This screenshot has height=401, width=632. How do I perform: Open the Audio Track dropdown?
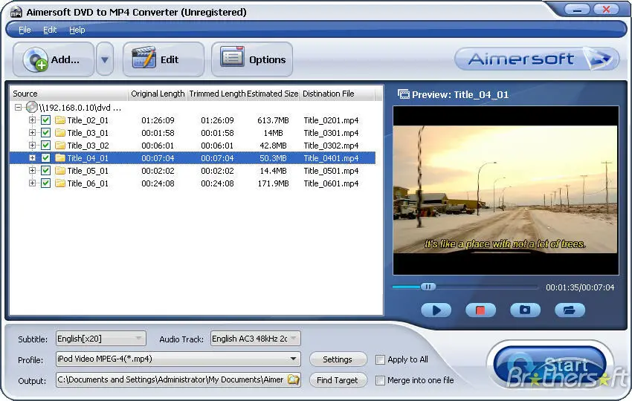point(256,339)
